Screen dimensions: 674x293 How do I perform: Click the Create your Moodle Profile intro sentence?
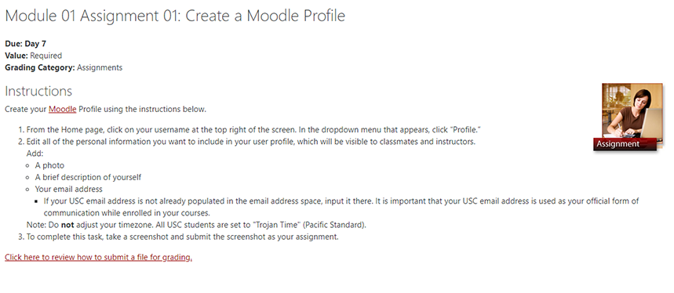tap(106, 109)
